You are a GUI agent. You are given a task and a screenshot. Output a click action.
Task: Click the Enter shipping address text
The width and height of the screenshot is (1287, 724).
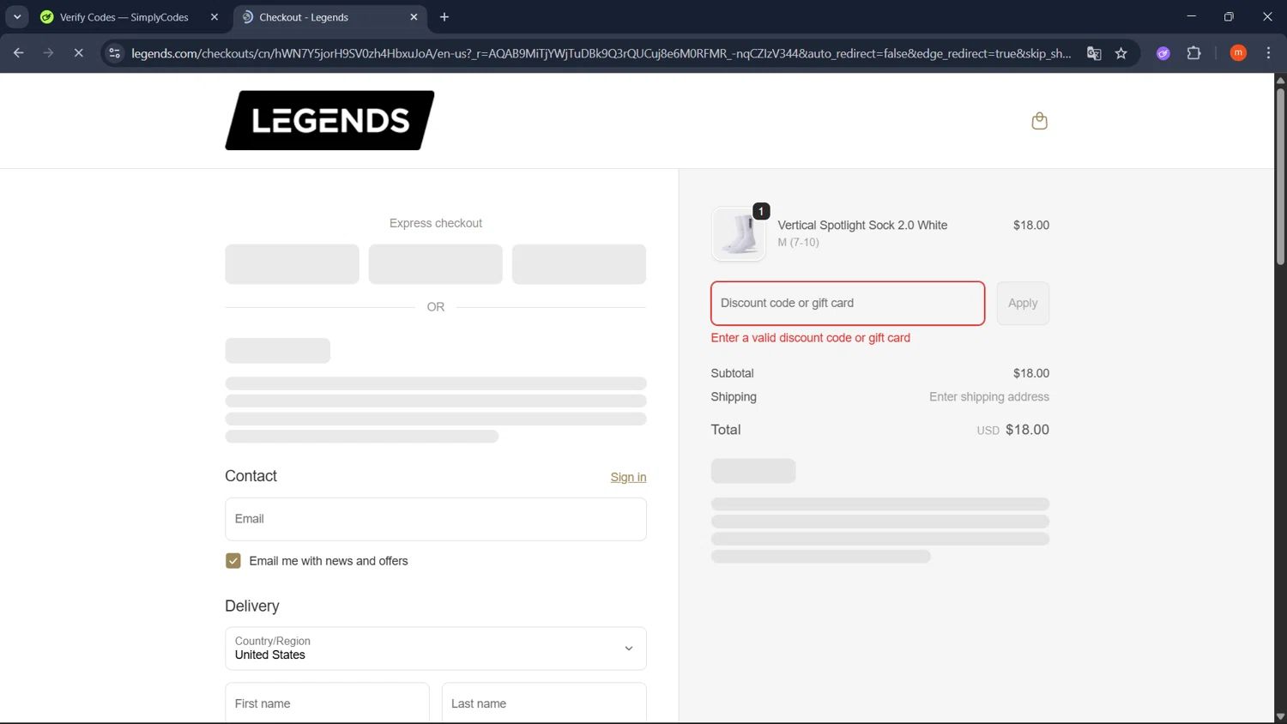[989, 396]
